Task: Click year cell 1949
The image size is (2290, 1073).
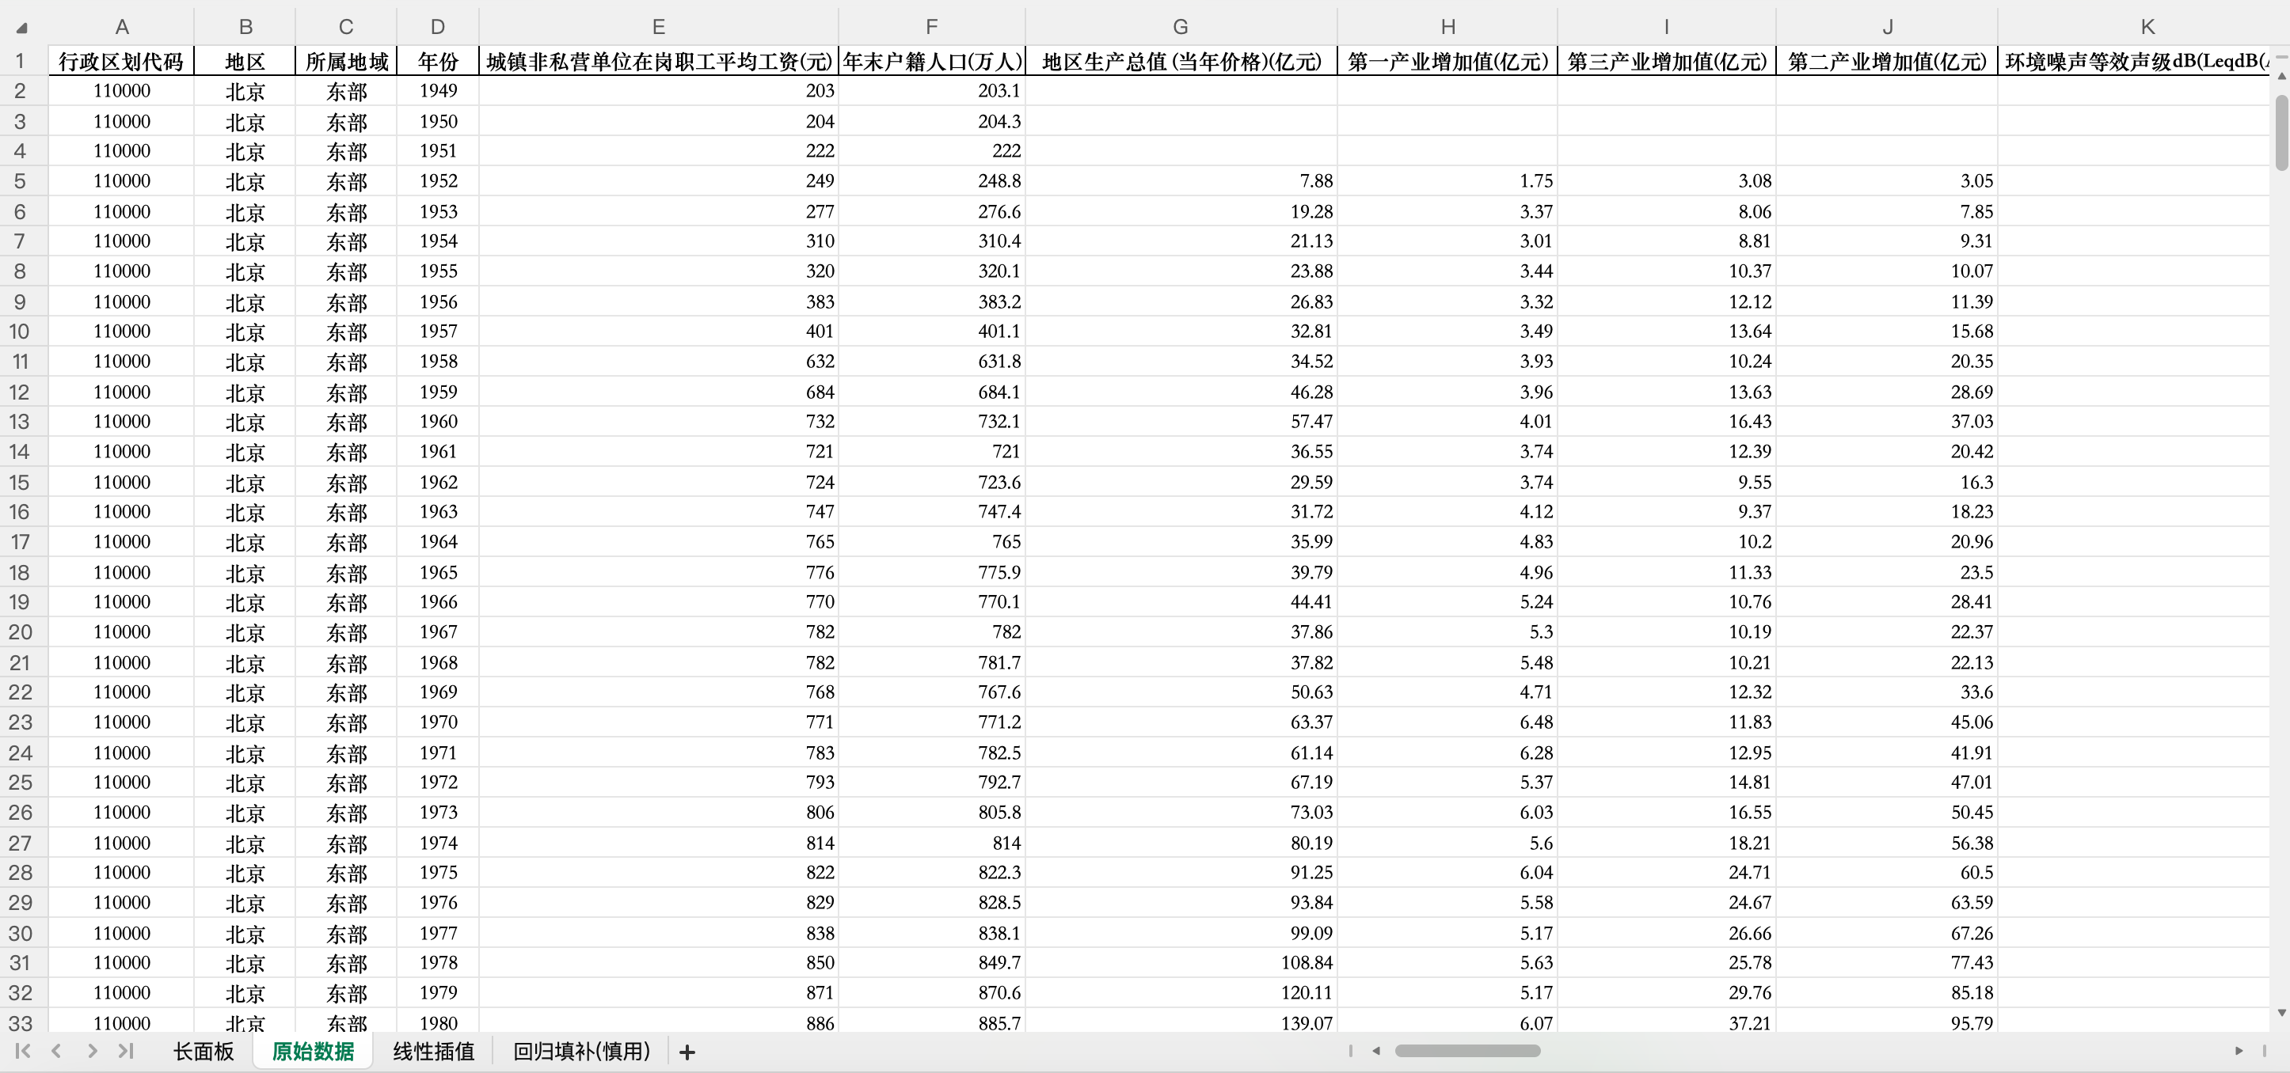Action: 437,90
